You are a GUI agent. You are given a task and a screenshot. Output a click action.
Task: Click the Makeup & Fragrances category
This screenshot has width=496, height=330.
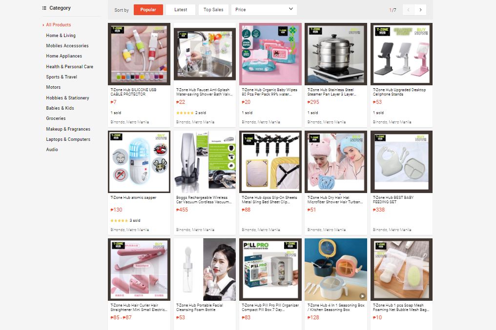(x=68, y=129)
